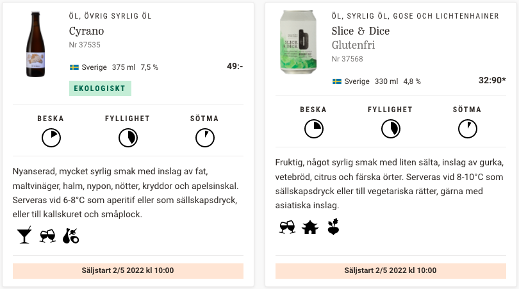Click the Asian pagoda food icon

pos(310,227)
